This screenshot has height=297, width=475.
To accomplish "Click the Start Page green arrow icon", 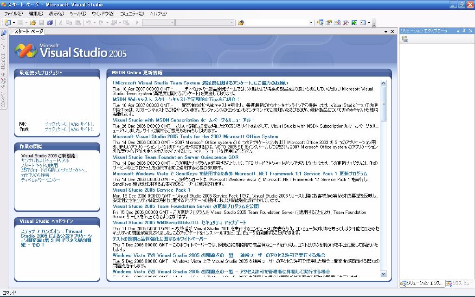I will (x=354, y=23).
